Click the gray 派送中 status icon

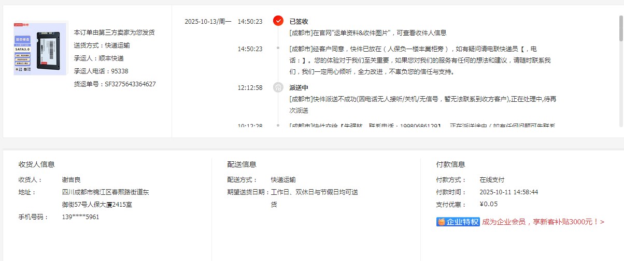(x=278, y=87)
